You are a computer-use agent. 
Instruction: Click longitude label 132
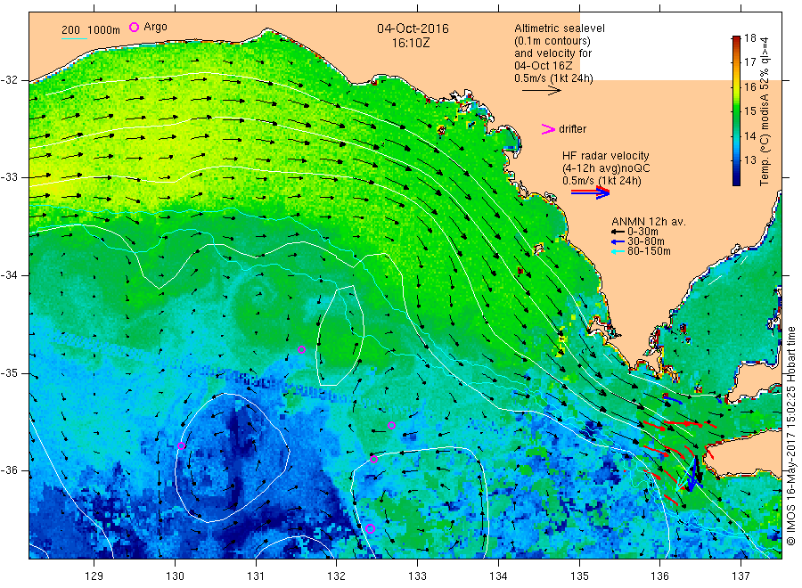[337, 576]
